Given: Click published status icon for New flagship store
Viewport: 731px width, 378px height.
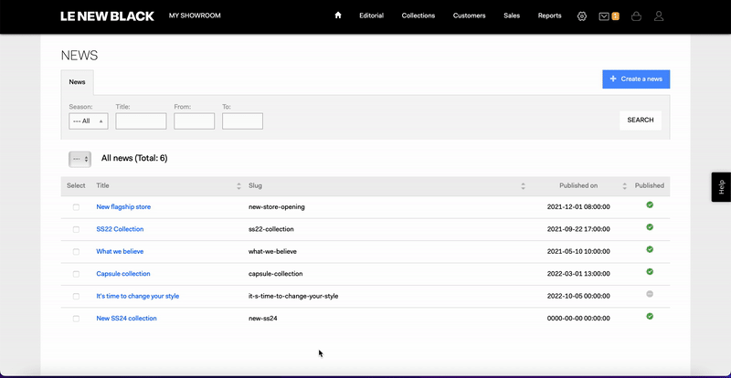Looking at the screenshot, I should [x=650, y=205].
